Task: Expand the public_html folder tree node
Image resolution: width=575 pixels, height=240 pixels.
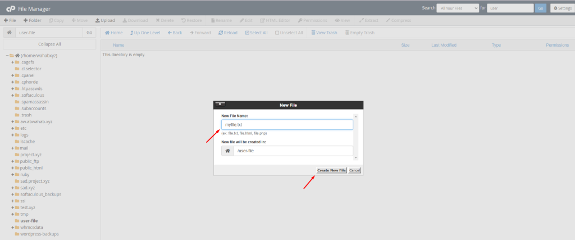Action: pos(12,168)
